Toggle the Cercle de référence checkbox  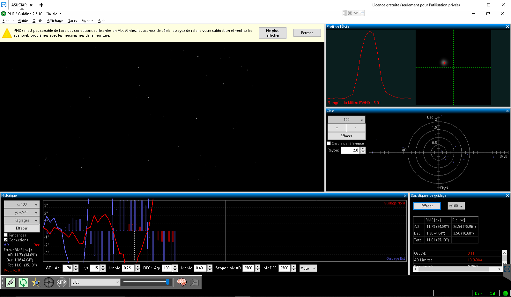329,143
